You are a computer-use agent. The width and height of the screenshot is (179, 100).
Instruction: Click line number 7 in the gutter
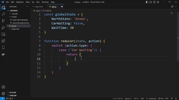[39, 41]
